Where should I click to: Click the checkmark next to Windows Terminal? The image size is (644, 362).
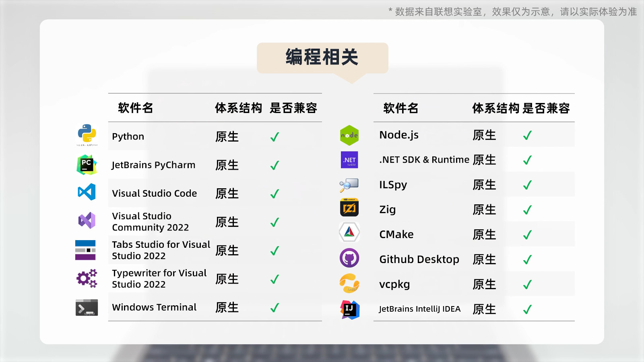(275, 308)
